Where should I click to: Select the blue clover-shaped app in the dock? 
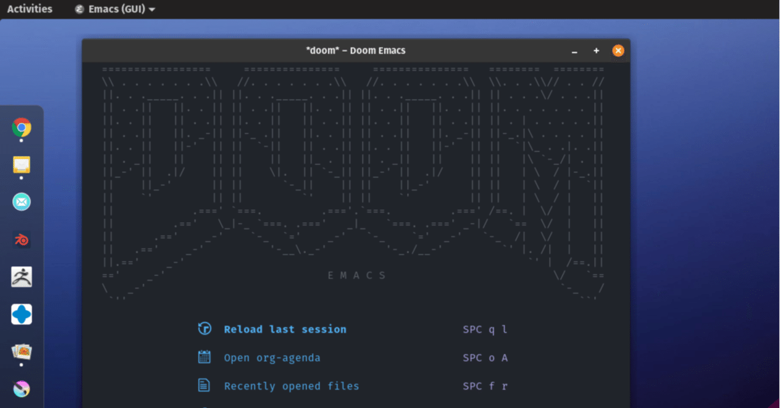point(21,314)
